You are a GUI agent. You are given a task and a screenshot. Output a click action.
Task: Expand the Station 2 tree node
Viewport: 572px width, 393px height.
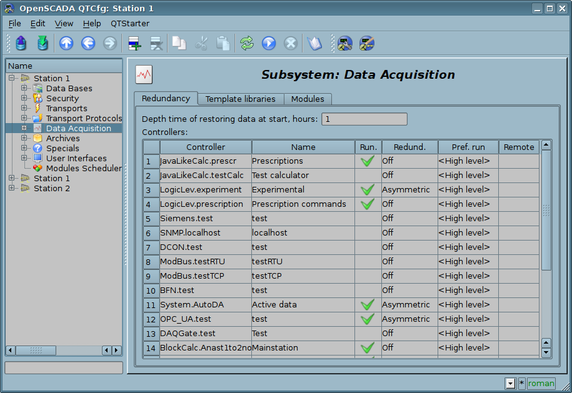tap(11, 187)
